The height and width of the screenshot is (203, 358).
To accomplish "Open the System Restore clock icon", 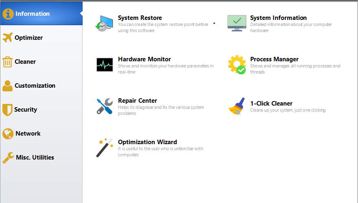I will point(104,24).
